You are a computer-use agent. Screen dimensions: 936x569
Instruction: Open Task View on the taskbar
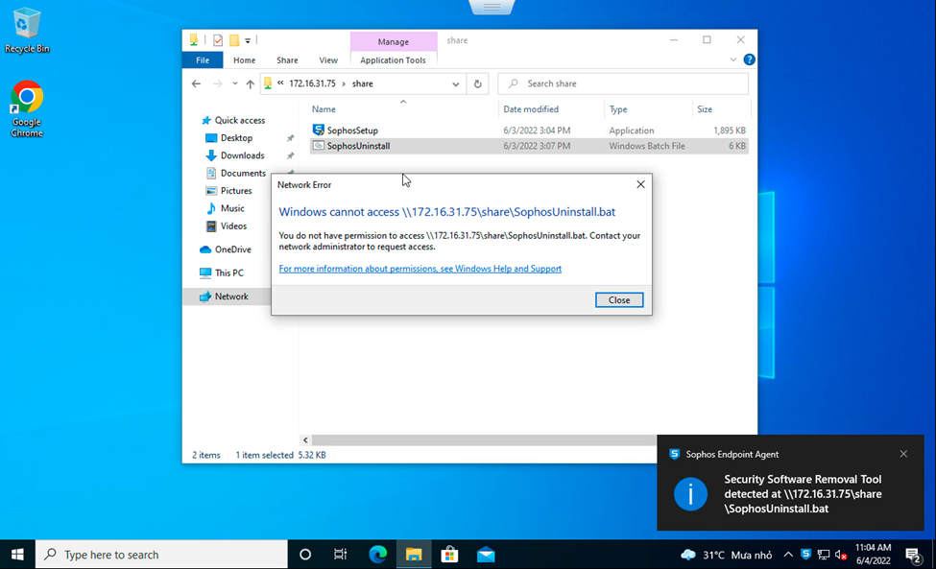coord(340,555)
